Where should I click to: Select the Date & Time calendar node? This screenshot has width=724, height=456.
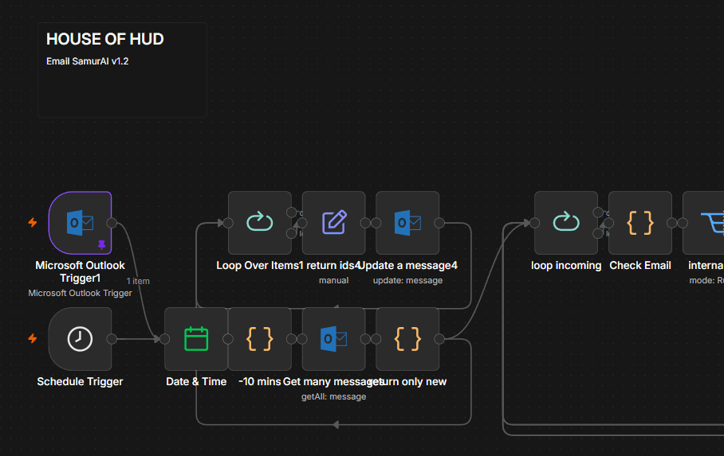[196, 339]
